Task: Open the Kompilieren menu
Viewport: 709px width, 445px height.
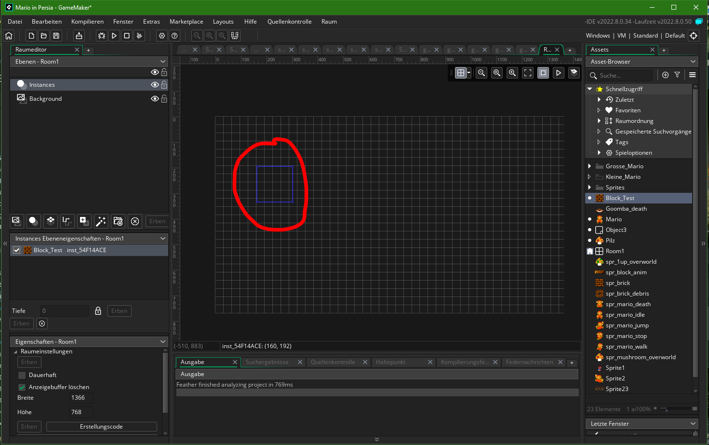Action: click(x=87, y=22)
